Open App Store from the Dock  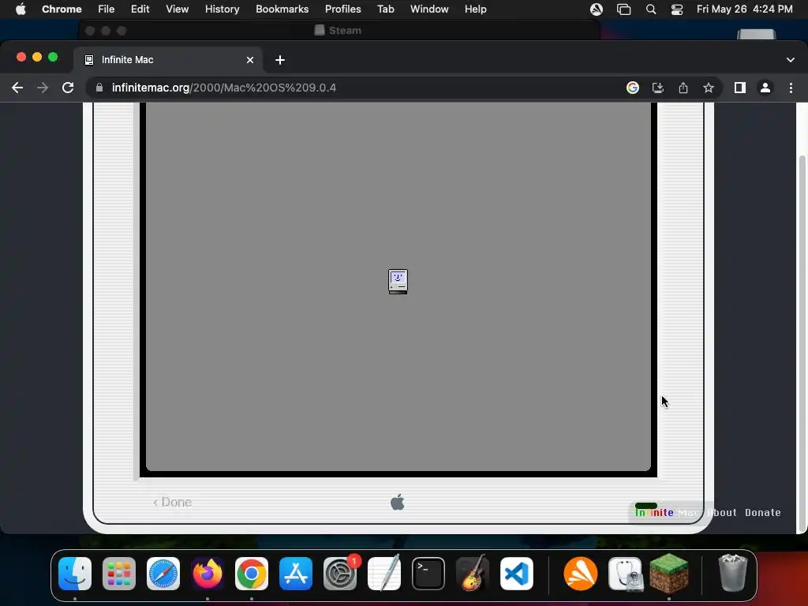[x=296, y=574]
